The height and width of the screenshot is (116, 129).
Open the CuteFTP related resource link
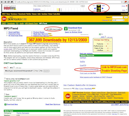[x=83, y=65]
